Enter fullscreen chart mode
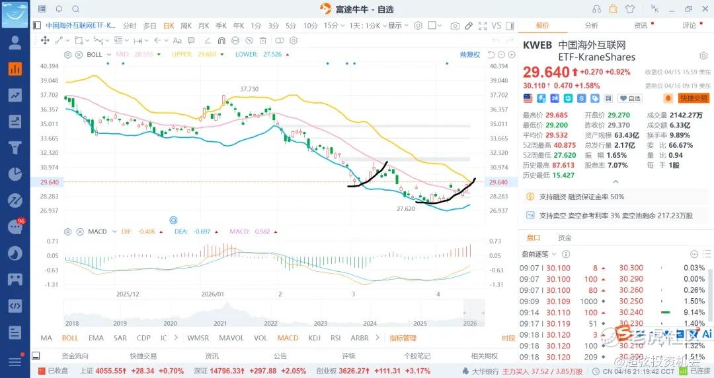This screenshot has width=714, height=378. point(483,26)
